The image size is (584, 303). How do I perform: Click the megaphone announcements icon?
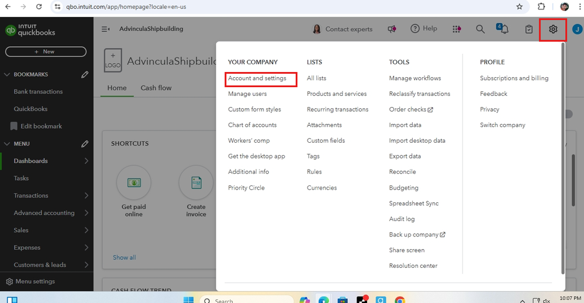(392, 29)
